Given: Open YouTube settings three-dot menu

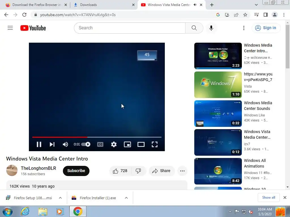Looking at the screenshot, I should click(244, 28).
